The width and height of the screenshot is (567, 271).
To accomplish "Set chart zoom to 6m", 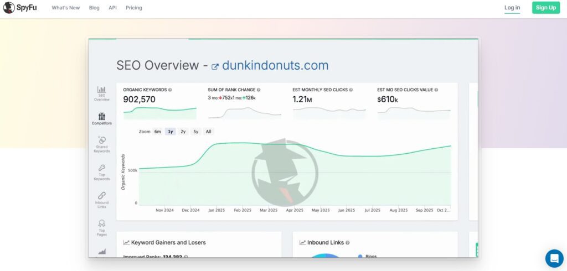I will tap(157, 132).
